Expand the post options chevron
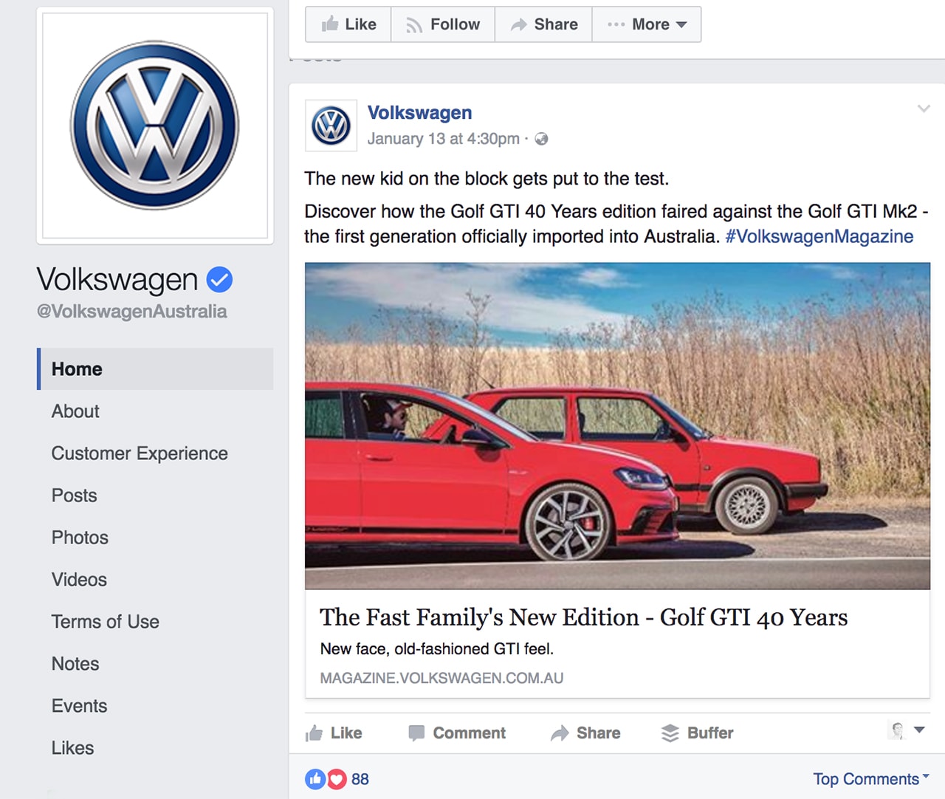The height and width of the screenshot is (799, 945). point(924,109)
